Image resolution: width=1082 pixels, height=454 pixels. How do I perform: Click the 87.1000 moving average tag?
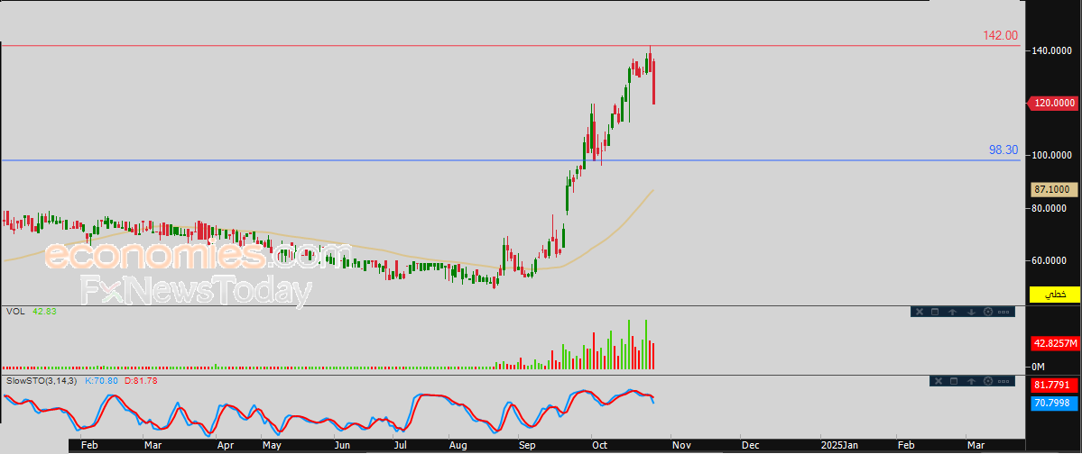pyautogui.click(x=1053, y=190)
